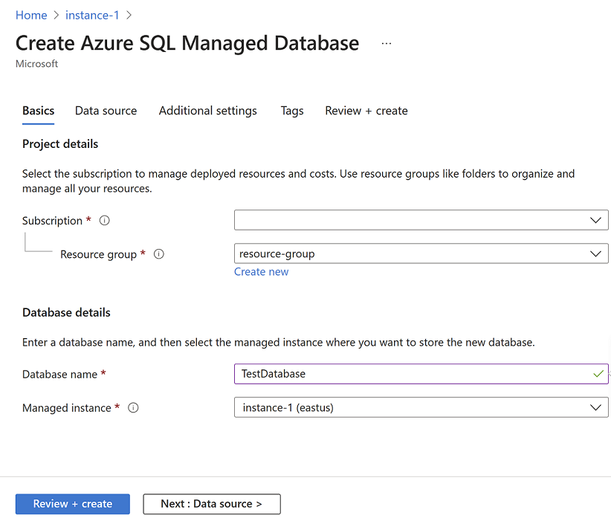The height and width of the screenshot is (524, 611).
Task: Click Create new under Resource group
Action: (x=261, y=271)
